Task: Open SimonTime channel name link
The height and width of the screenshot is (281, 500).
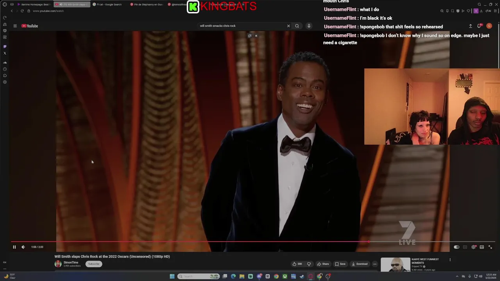Action: tap(71, 262)
